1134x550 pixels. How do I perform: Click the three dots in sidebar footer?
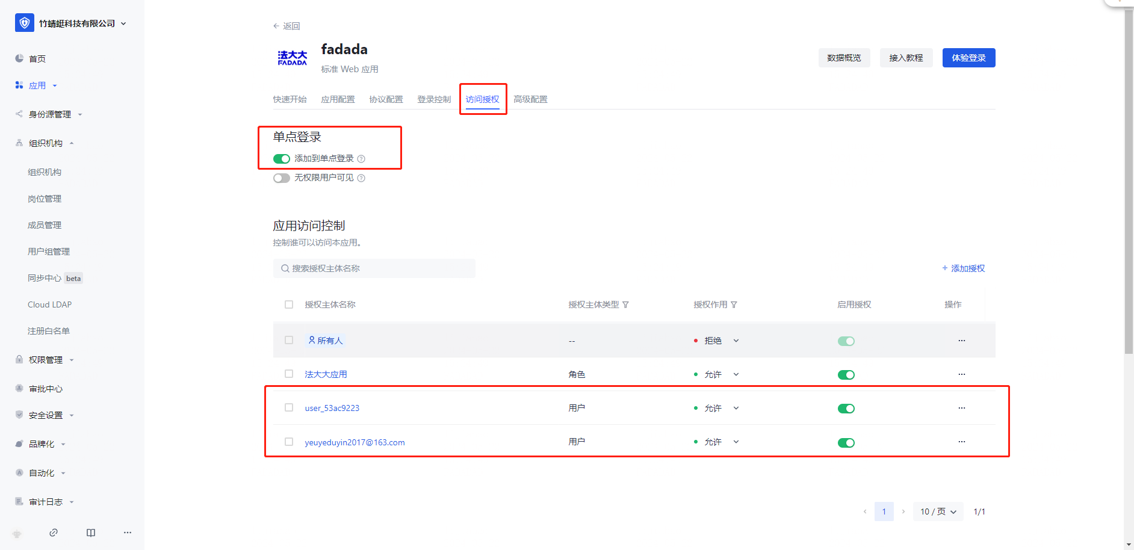(x=128, y=533)
